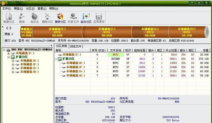Select 本地磁盘(H:) row in partition table
The image size is (212, 123).
132,75
